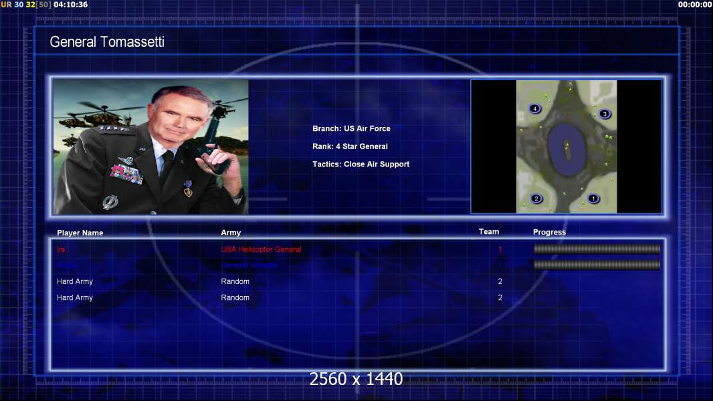Click the Army column header
Image resolution: width=713 pixels, height=401 pixels.
point(231,233)
